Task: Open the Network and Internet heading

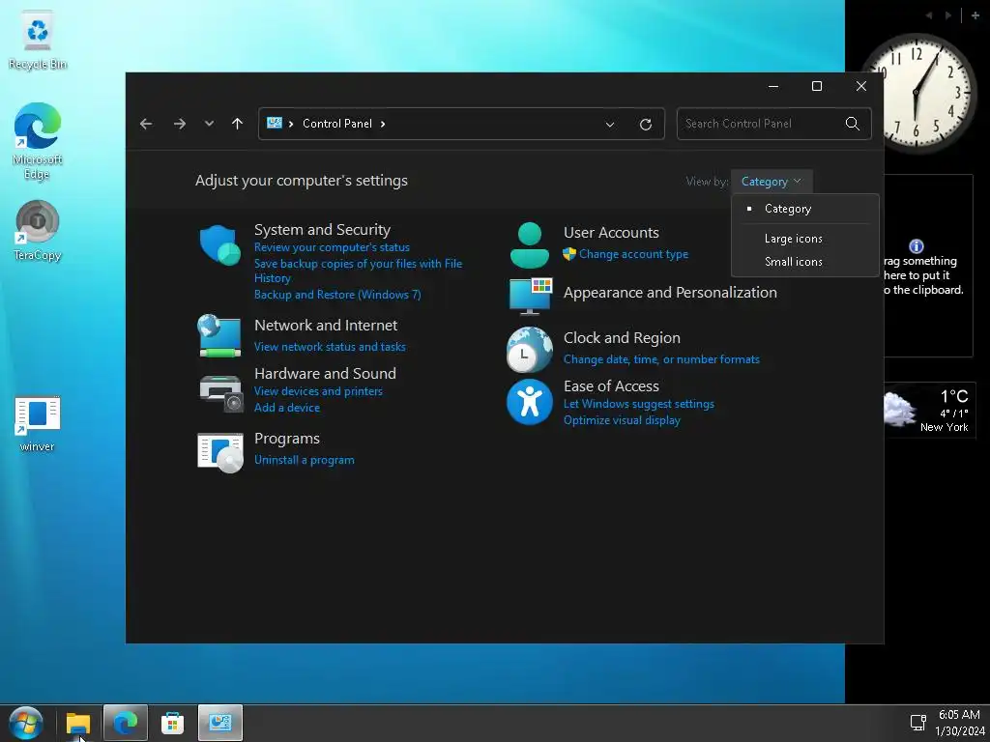Action: 326,326
